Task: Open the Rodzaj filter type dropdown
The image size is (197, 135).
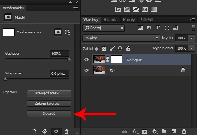Action: [x=104, y=28]
